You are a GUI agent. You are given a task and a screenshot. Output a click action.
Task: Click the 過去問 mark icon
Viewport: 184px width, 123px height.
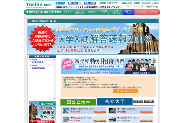pyautogui.click(x=66, y=85)
